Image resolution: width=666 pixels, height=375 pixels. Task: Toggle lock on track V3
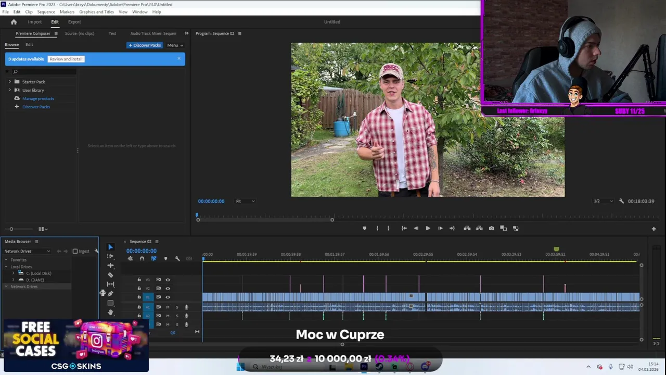139,280
